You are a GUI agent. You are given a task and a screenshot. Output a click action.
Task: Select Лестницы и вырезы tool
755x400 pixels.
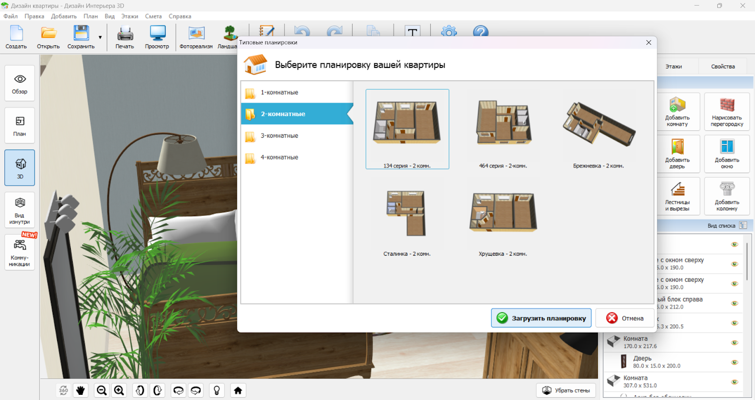(x=677, y=196)
